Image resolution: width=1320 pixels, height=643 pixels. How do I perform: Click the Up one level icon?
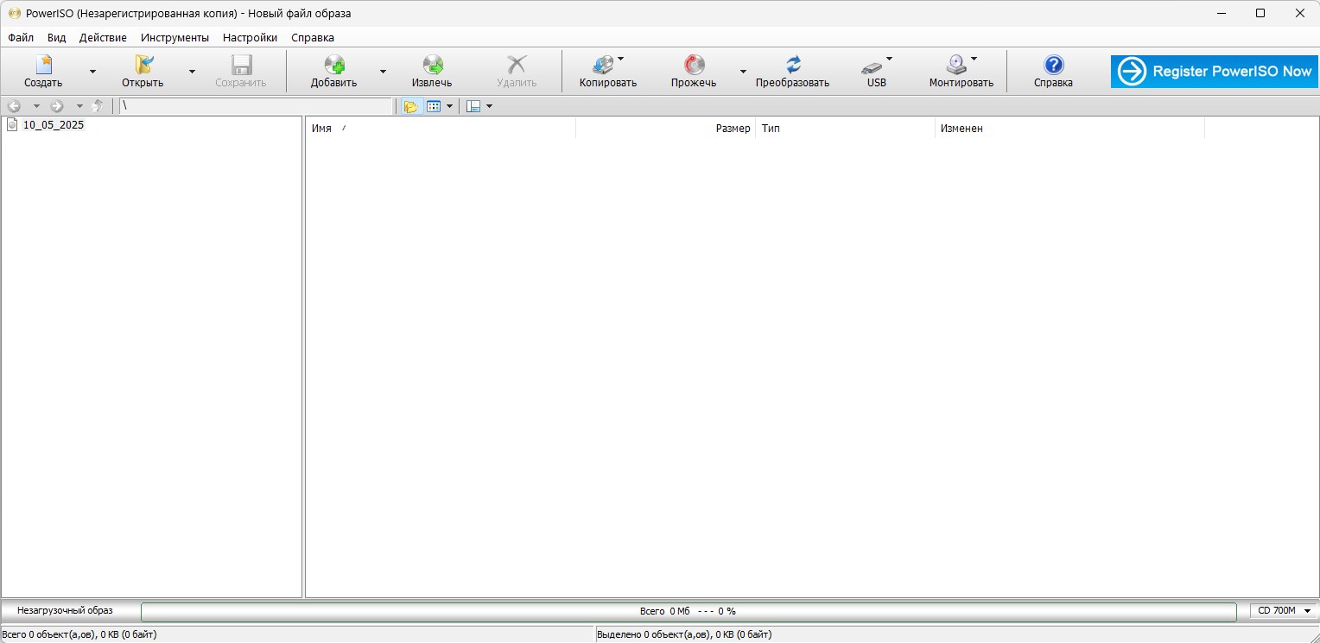tap(98, 106)
